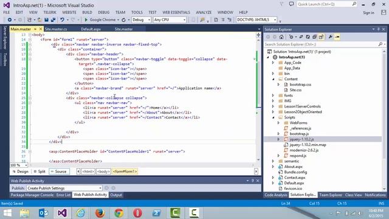Click the Pending Changes Filter icon
Screen dimensions: 389x219
(291, 37)
